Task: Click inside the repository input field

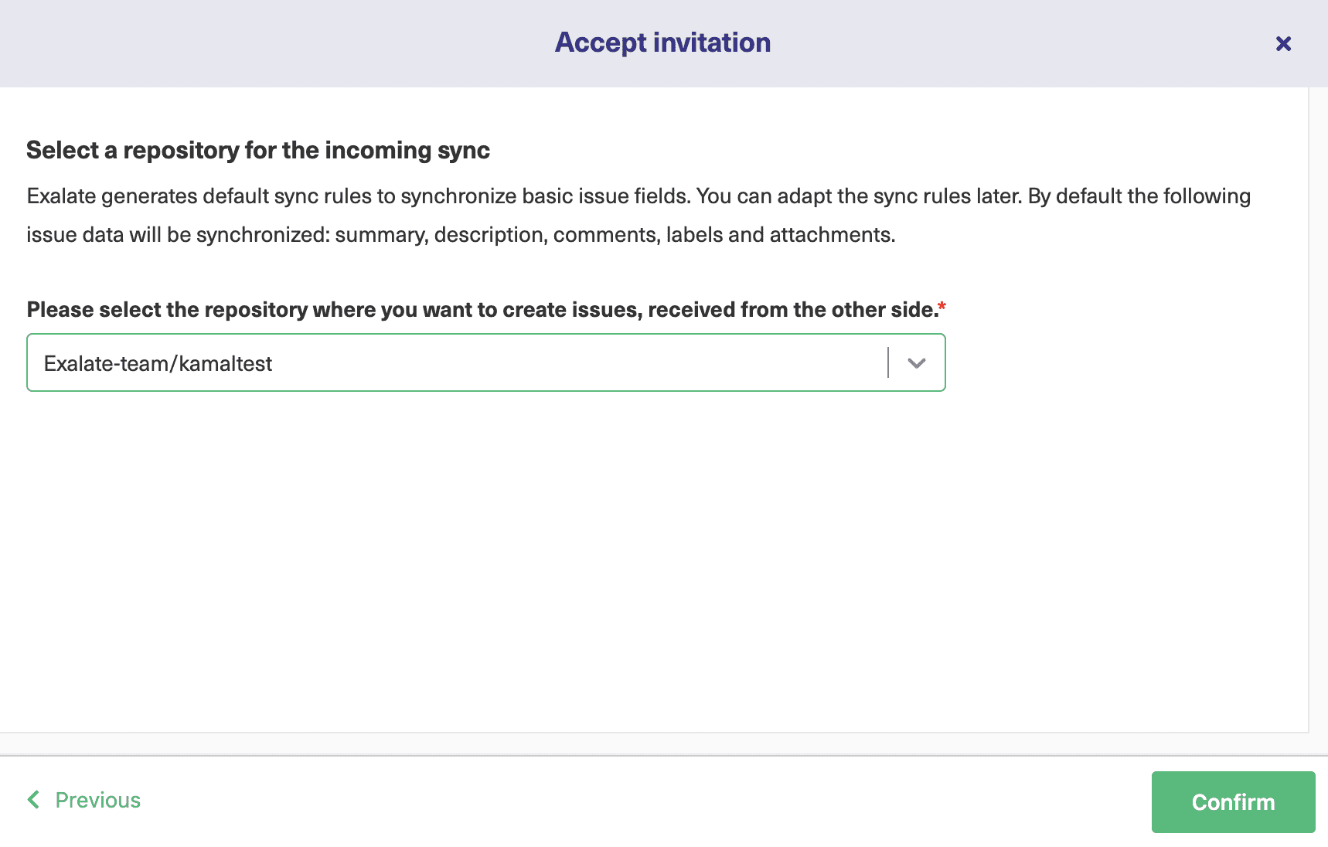Action: pos(386,362)
